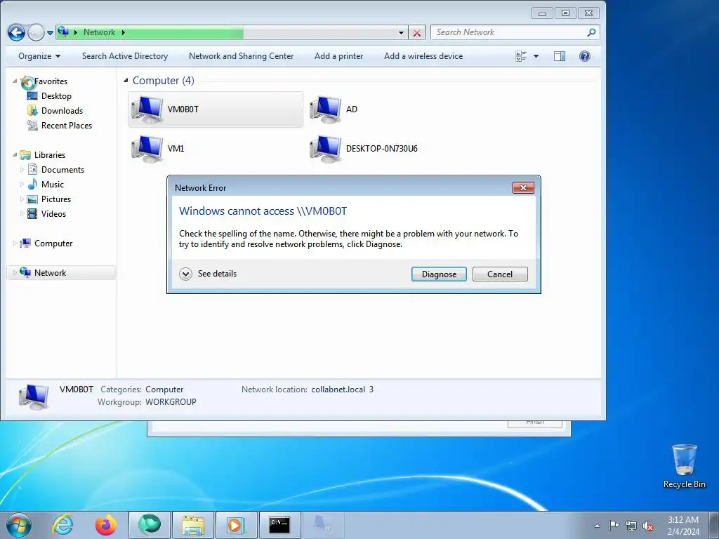The width and height of the screenshot is (719, 539).
Task: Launch Internet Explorer from taskbar
Action: coord(62,525)
